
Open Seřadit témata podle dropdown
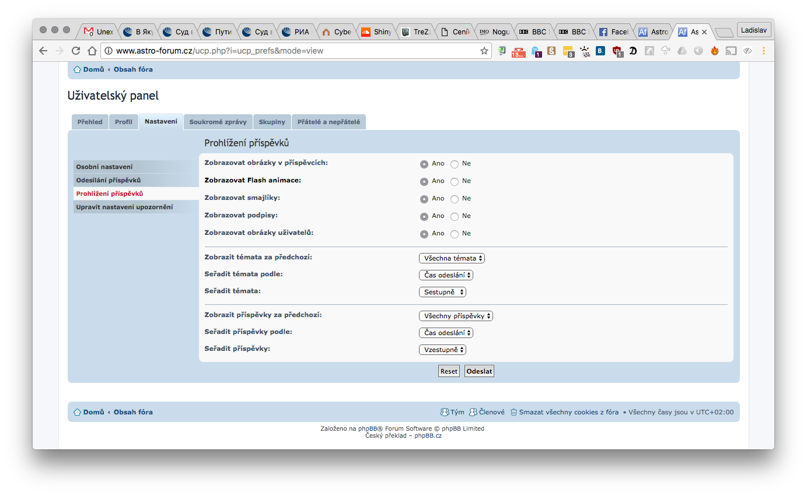[446, 275]
